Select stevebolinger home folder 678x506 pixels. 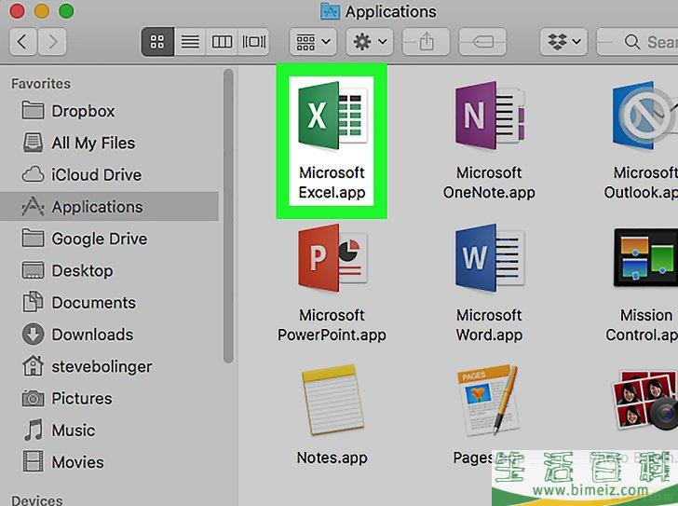tap(109, 367)
